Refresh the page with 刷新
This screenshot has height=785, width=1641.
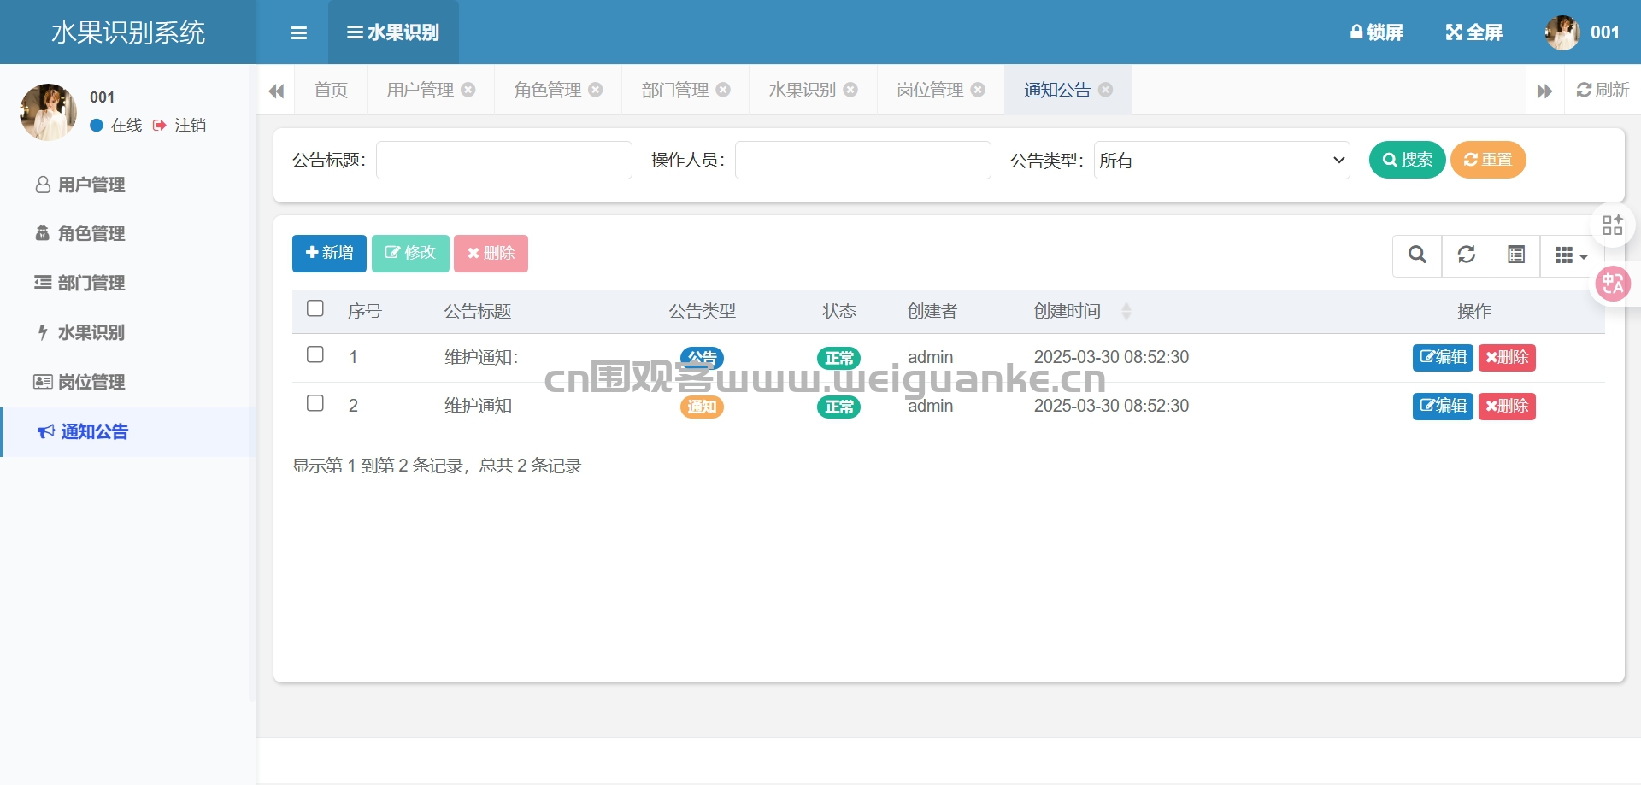1603,90
